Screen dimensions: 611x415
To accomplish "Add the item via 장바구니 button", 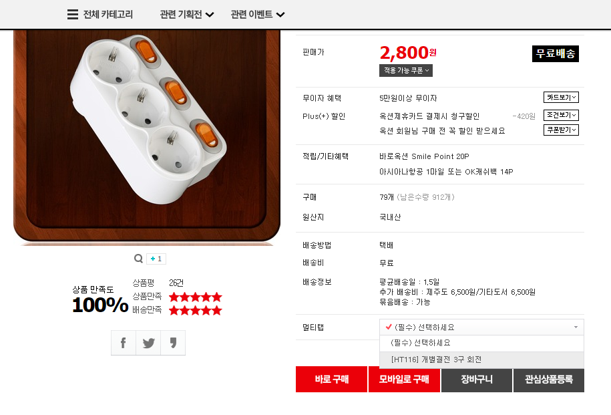I will [476, 380].
